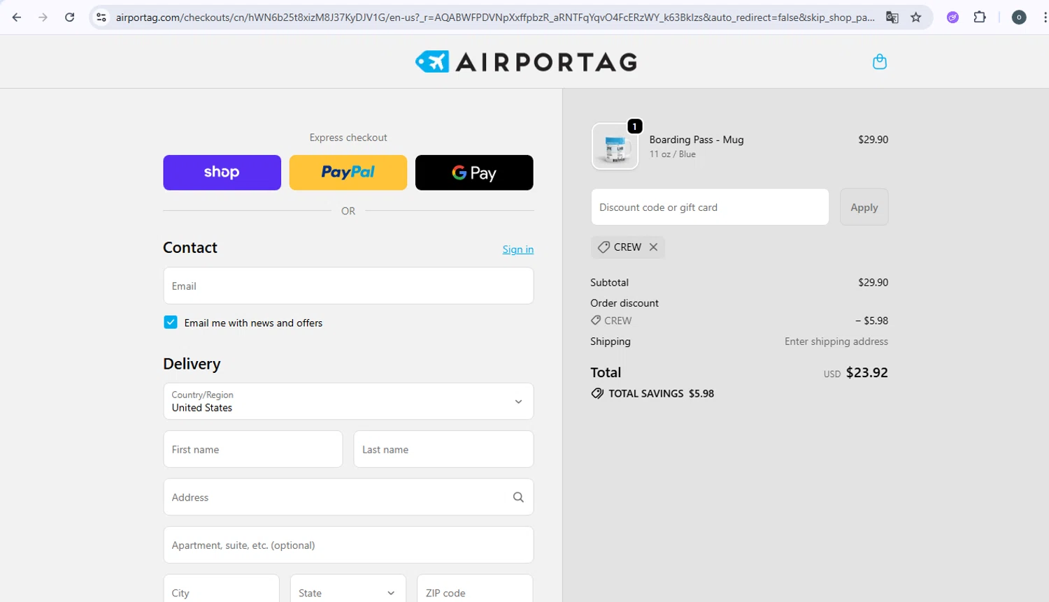Image resolution: width=1049 pixels, height=602 pixels.
Task: Focus the Email input field
Action: (x=348, y=286)
